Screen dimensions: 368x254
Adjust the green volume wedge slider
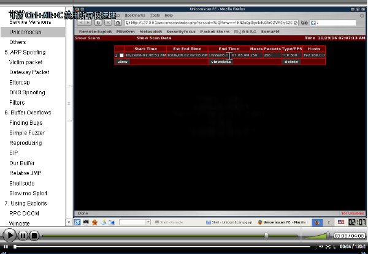tap(317, 236)
